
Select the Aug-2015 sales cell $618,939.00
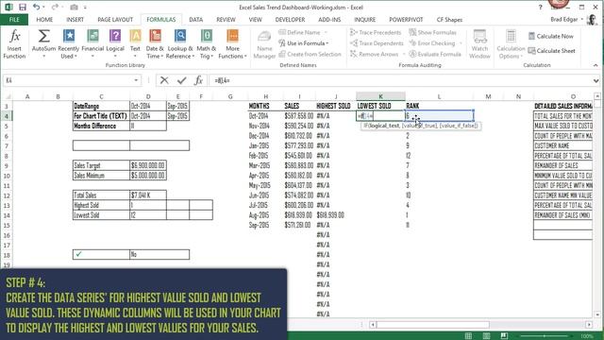pos(299,215)
